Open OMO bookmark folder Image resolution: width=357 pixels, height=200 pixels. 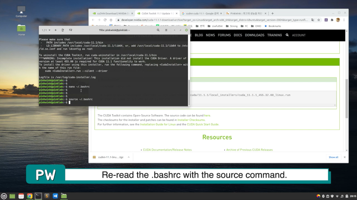point(256,26)
